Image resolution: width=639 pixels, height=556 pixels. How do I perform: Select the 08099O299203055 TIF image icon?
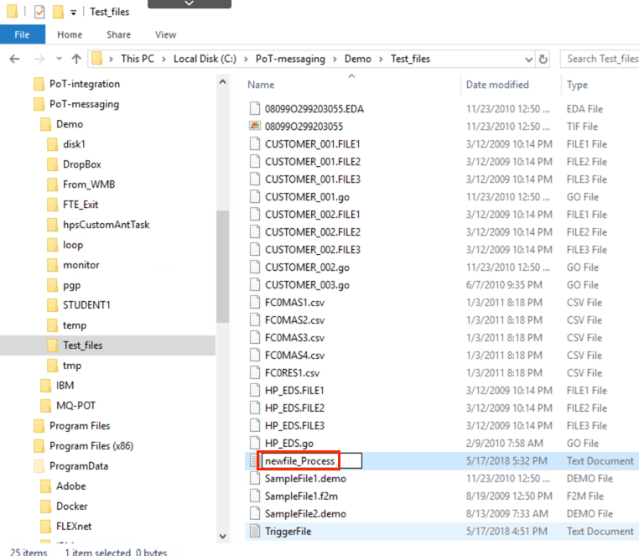[255, 127]
